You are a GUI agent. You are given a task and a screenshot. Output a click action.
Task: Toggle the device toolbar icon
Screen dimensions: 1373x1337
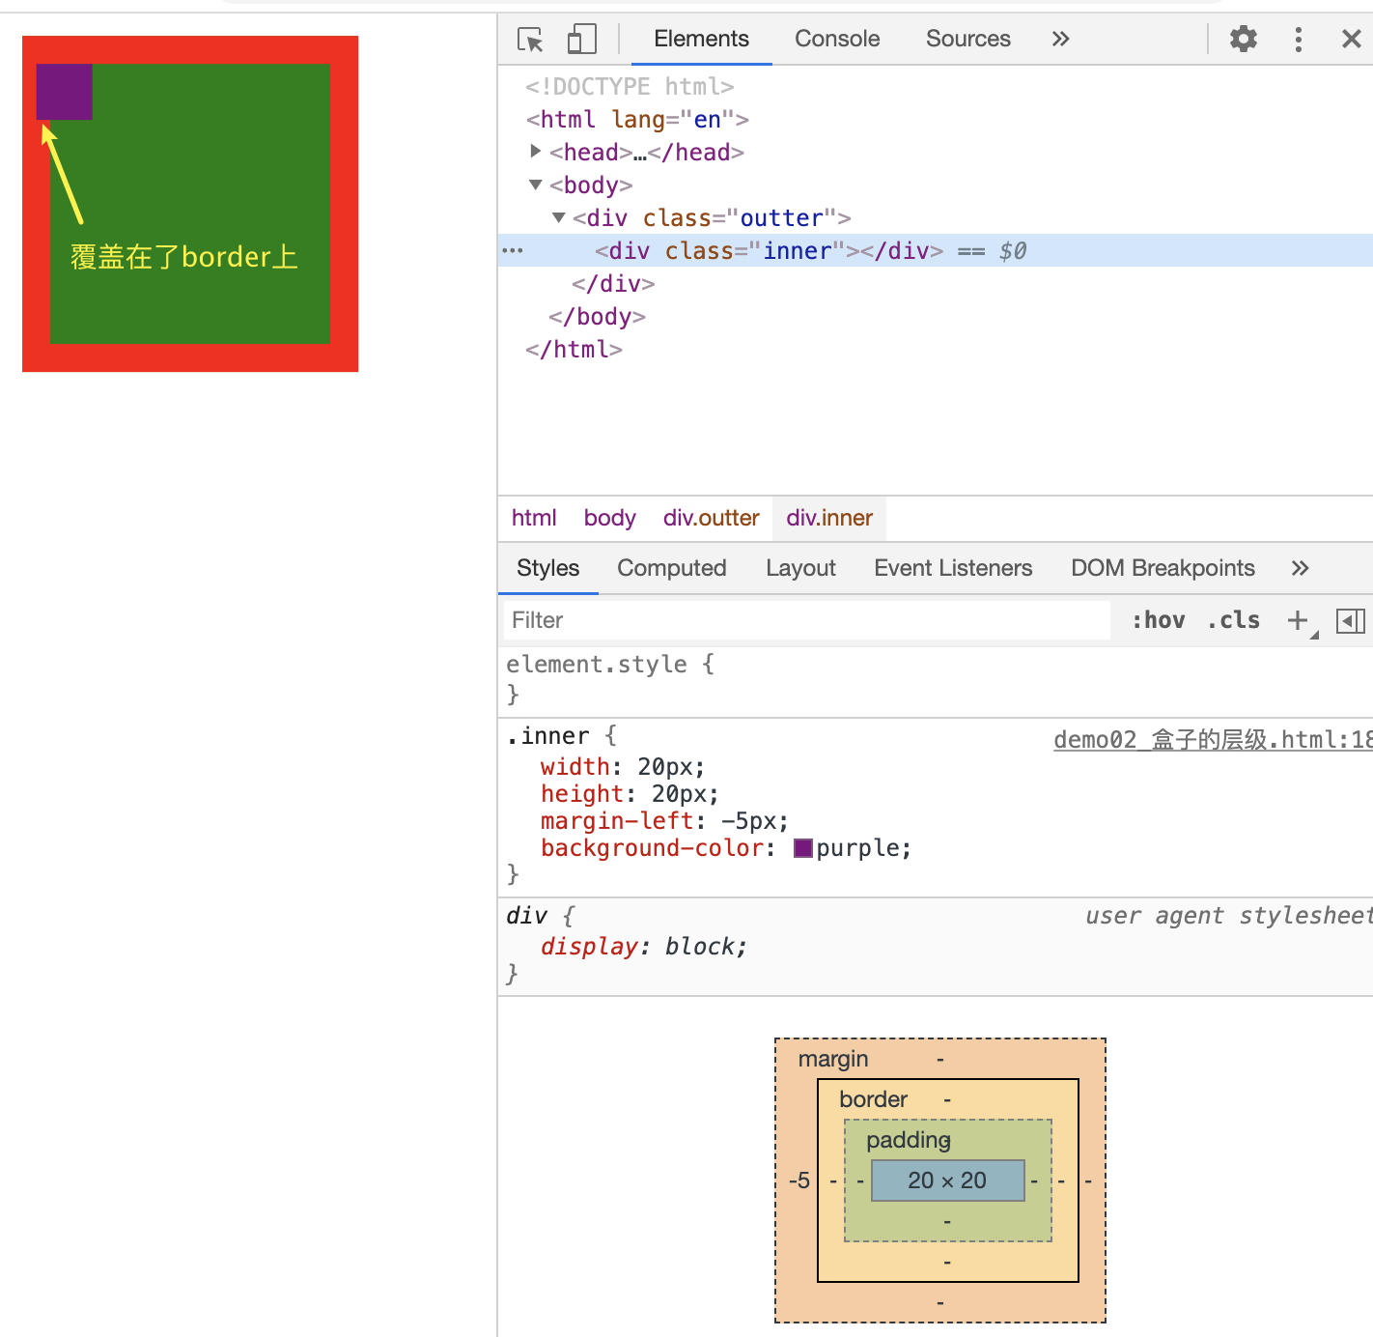click(x=581, y=39)
